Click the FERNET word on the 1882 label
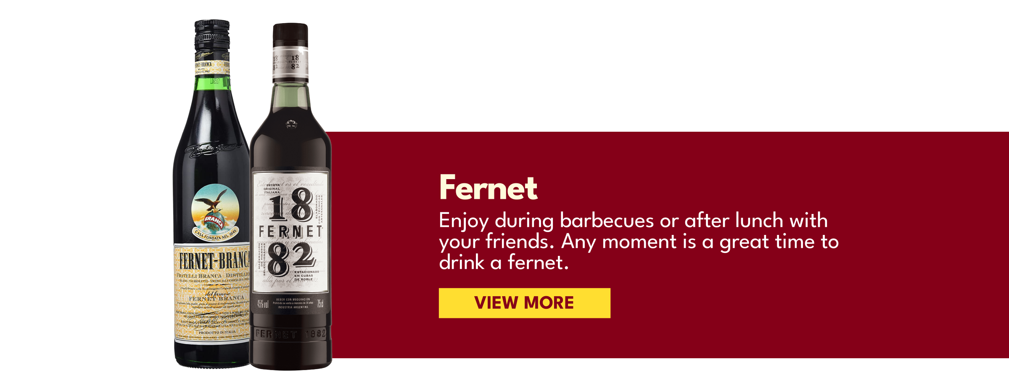 [291, 231]
